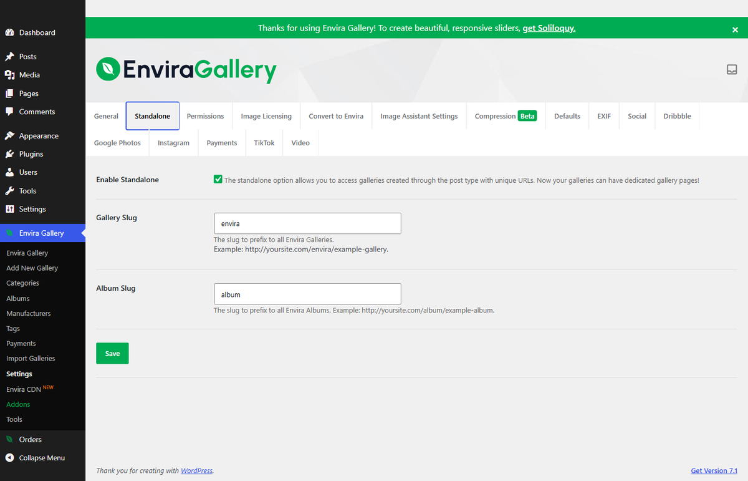Click the Dashboard gauge icon
This screenshot has width=748, height=481.
[x=9, y=32]
